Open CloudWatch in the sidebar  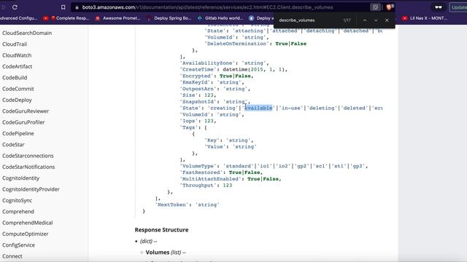pyautogui.click(x=17, y=55)
